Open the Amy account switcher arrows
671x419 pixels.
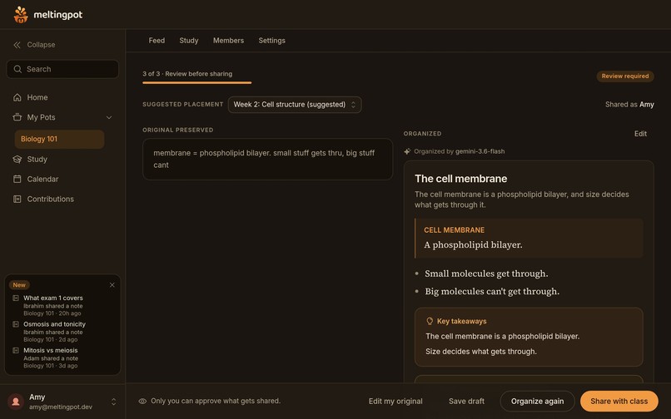(113, 402)
